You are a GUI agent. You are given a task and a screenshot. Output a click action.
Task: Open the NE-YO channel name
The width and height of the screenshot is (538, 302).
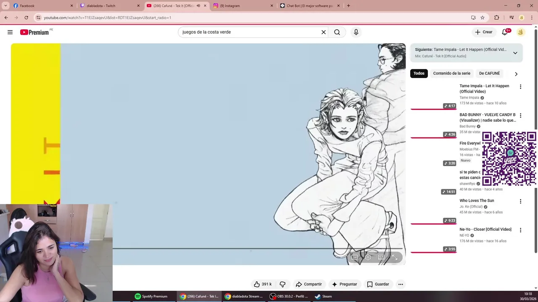coord(464,235)
